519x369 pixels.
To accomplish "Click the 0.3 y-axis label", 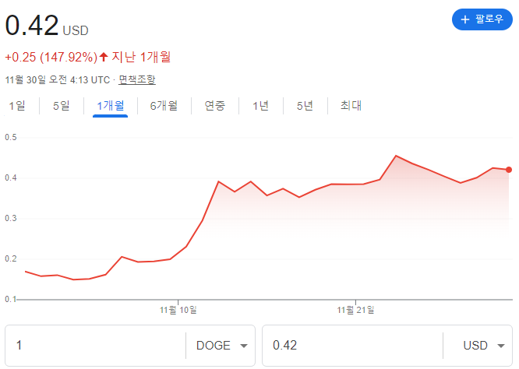I will click(11, 218).
